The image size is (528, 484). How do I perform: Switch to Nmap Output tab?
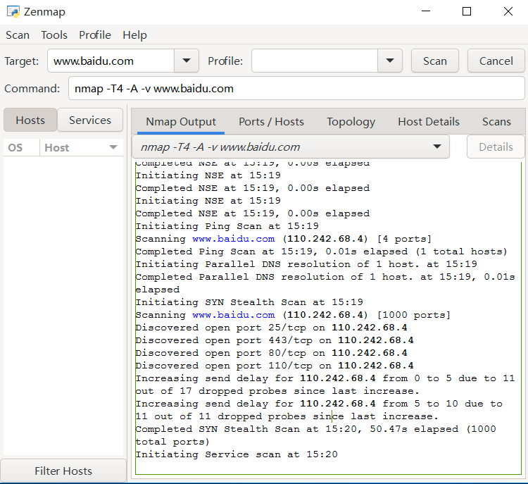181,122
